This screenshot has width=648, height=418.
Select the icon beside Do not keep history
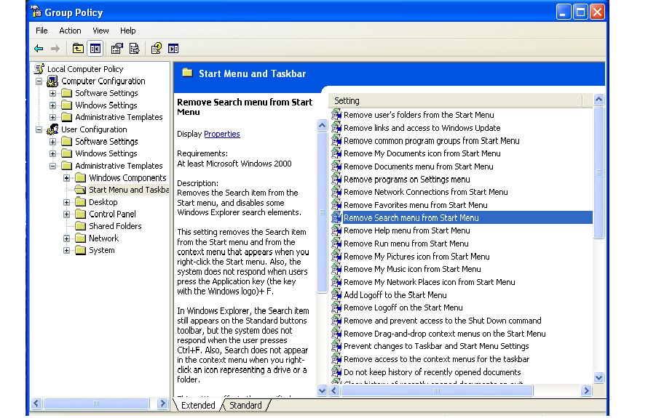click(x=336, y=371)
